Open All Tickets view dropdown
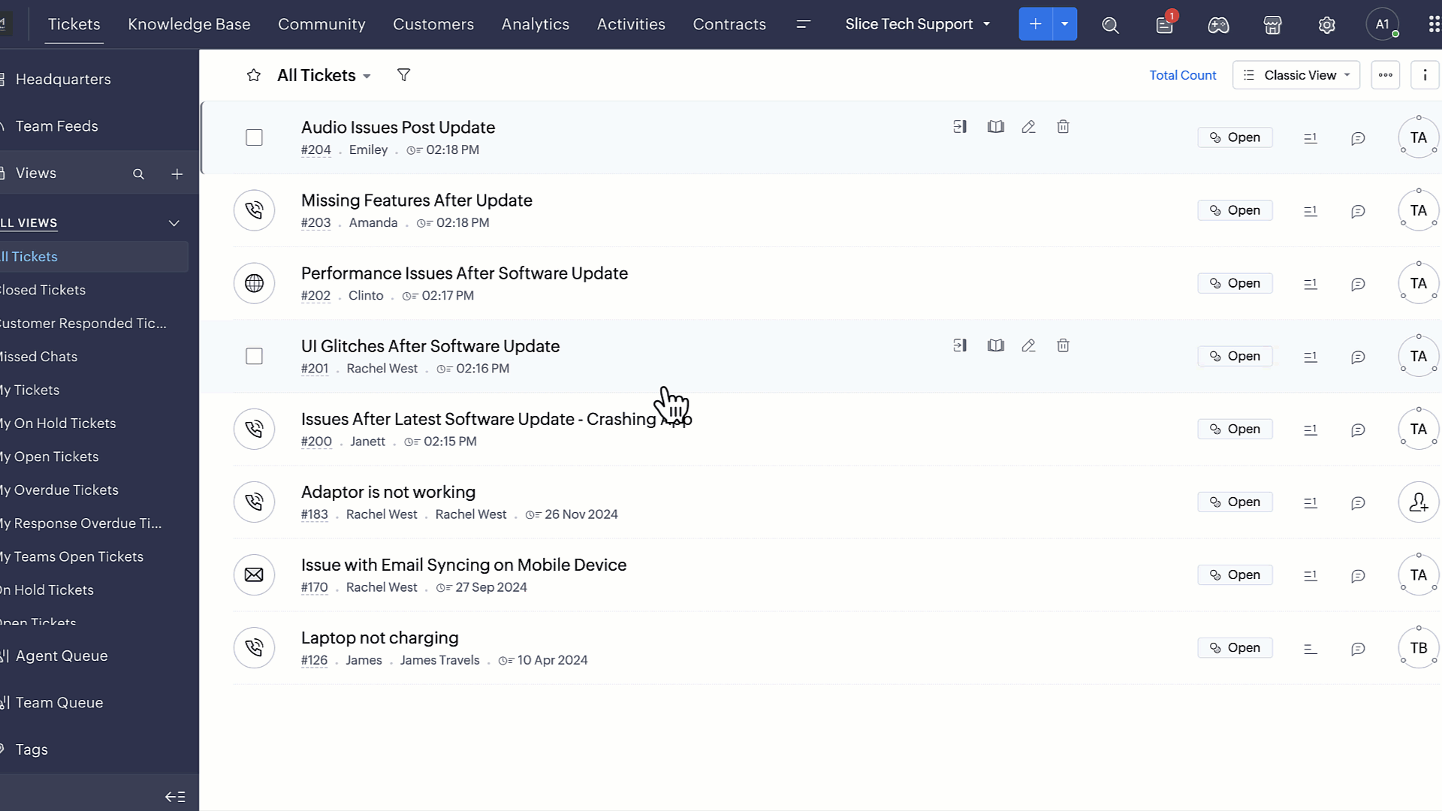This screenshot has width=1442, height=811. click(x=324, y=75)
